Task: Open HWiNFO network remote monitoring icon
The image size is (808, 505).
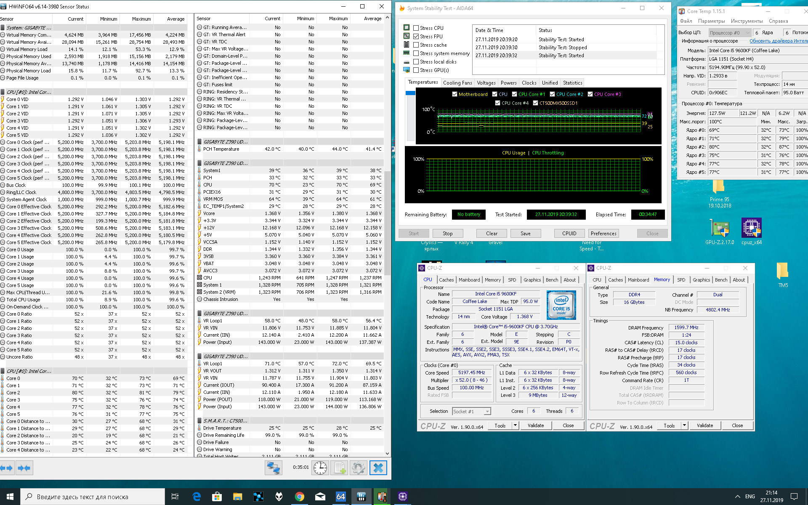Action: 273,468
